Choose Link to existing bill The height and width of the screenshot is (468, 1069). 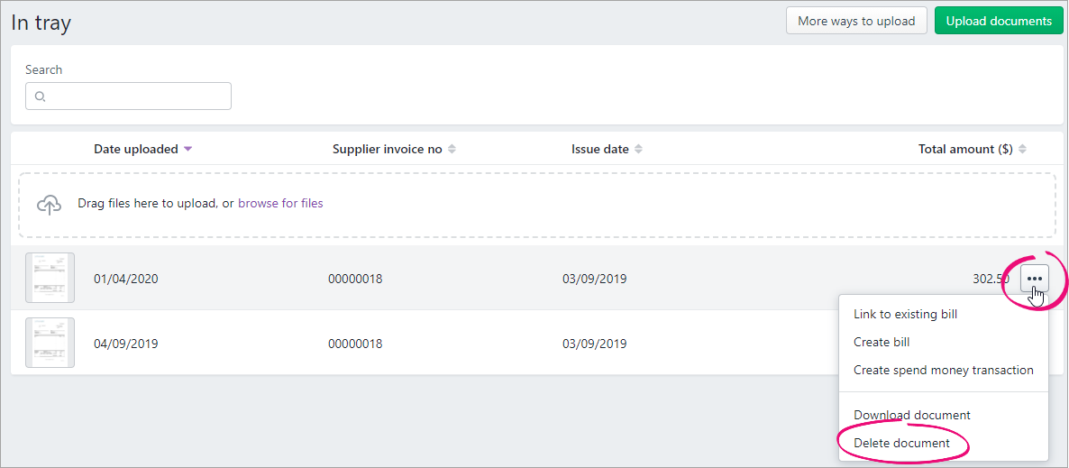(x=905, y=315)
